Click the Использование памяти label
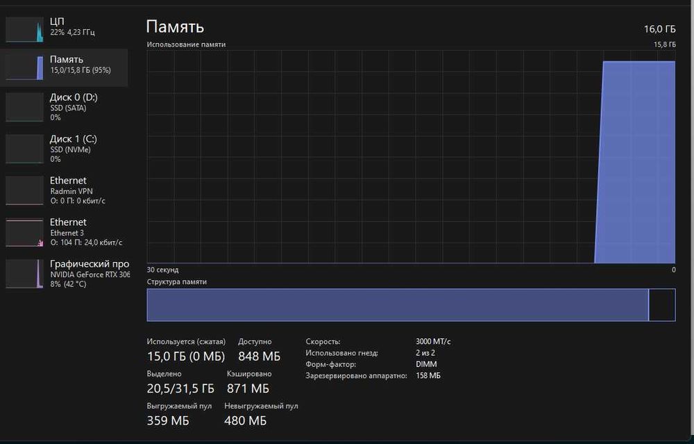Viewport: 694px width, 444px height. [x=186, y=44]
